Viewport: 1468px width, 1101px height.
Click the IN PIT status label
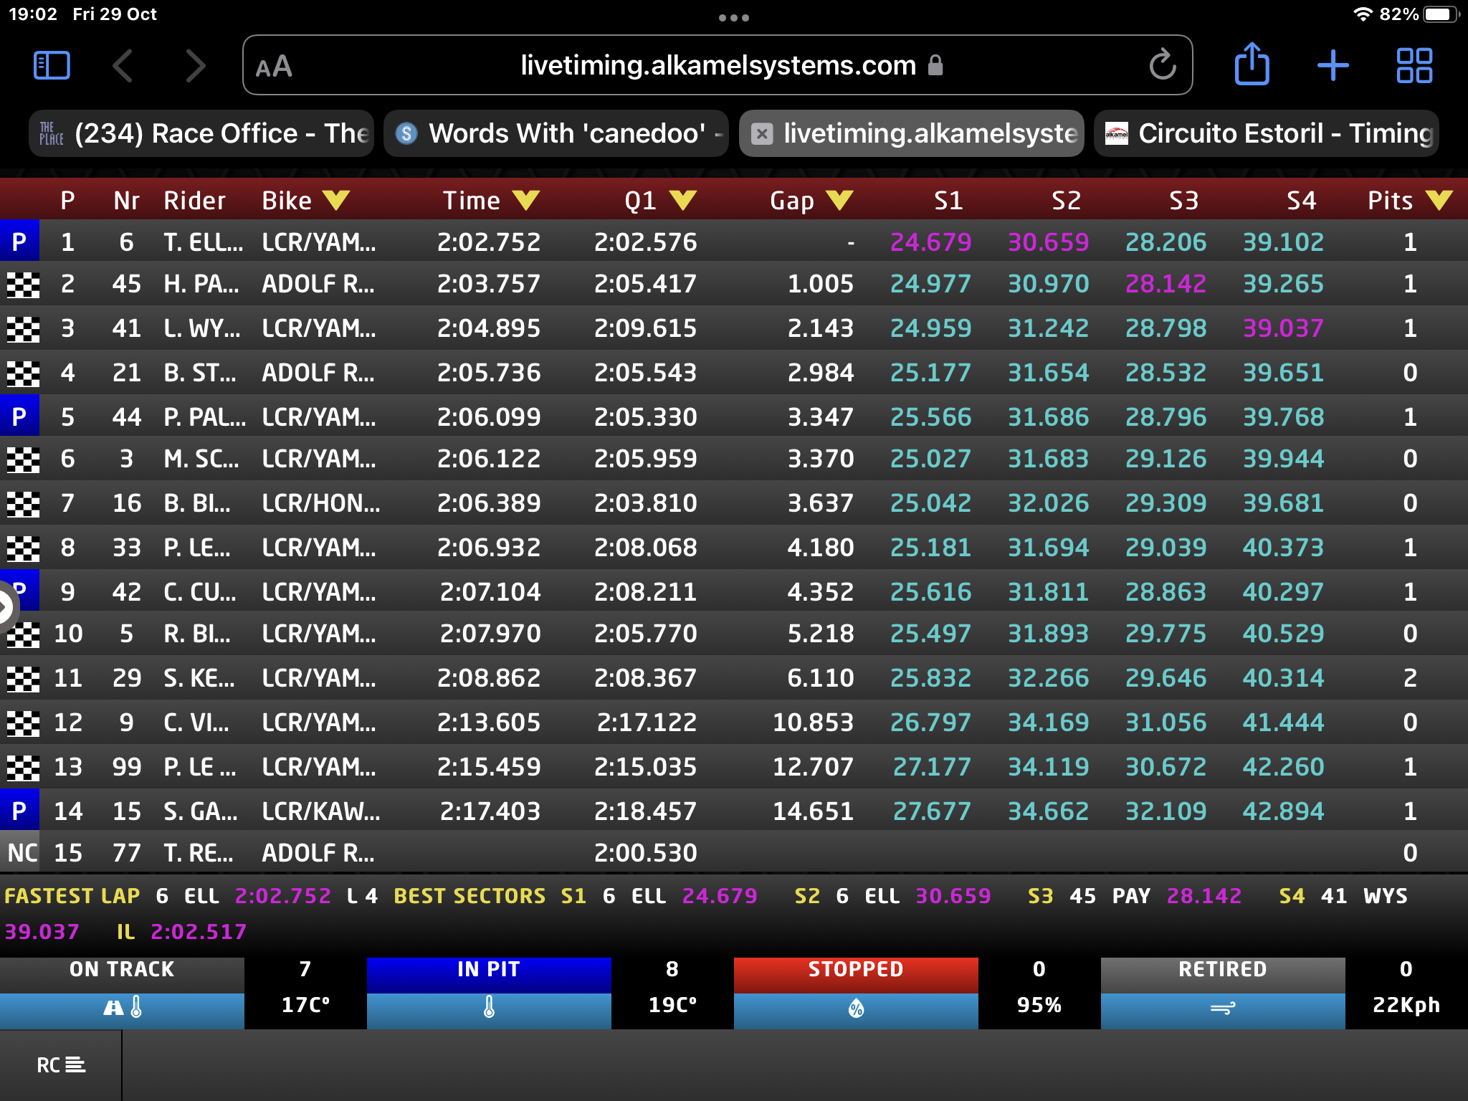click(489, 969)
